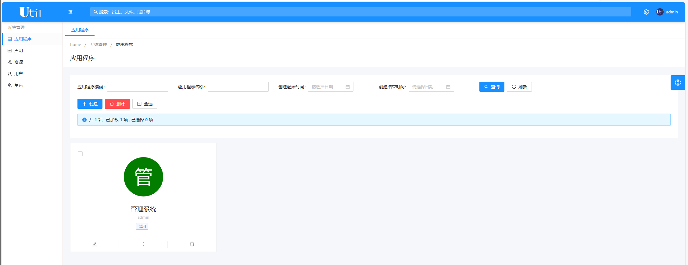Delete 管理系统 card with trash icon

tap(192, 244)
